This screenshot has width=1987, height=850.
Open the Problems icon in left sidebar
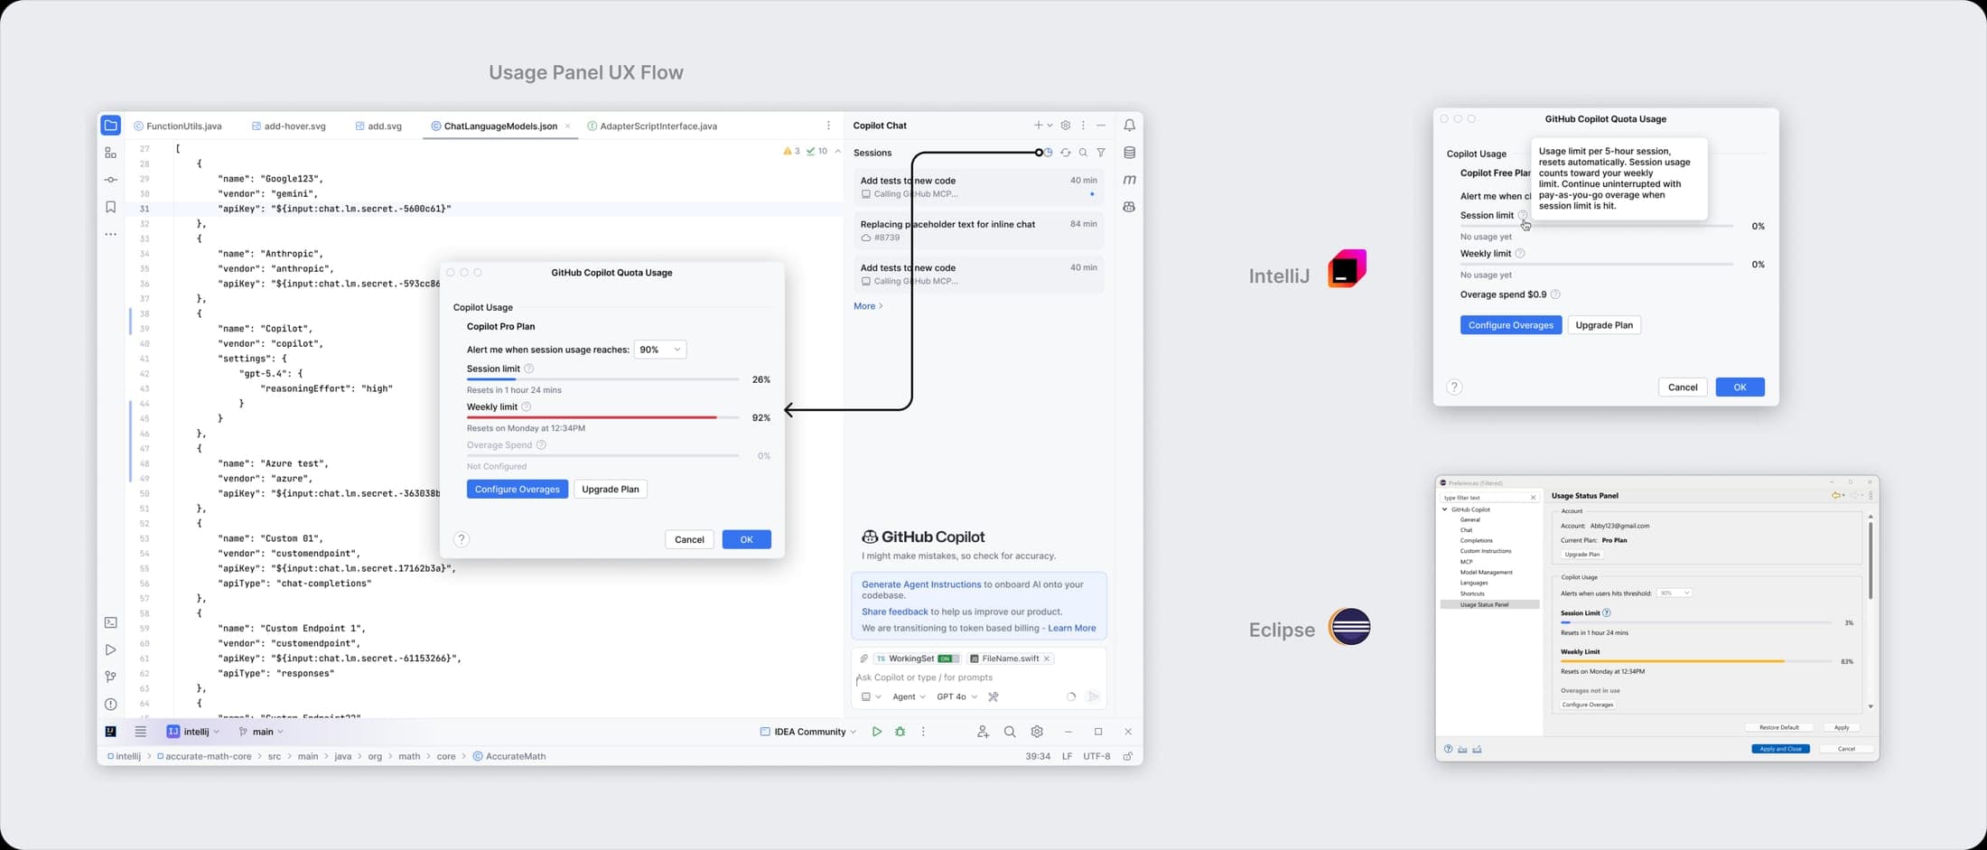(110, 704)
